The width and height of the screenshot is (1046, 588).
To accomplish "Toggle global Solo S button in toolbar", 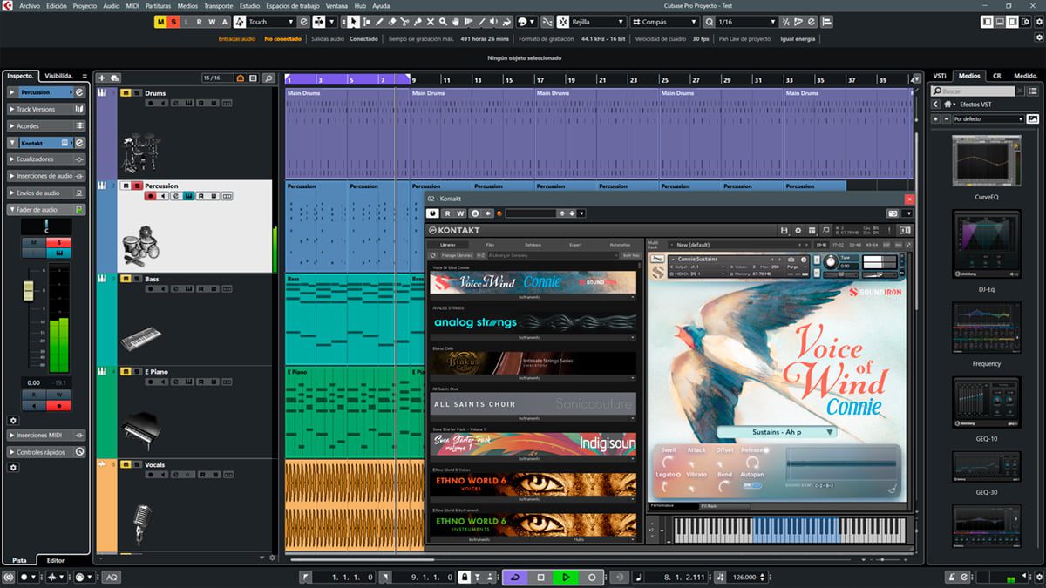I will pyautogui.click(x=173, y=22).
